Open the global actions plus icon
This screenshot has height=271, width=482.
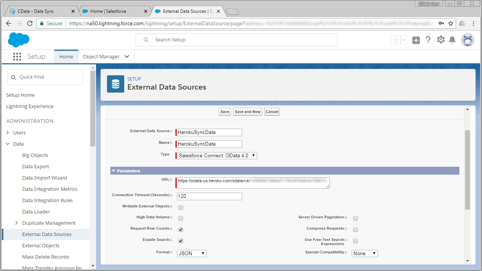coord(416,40)
